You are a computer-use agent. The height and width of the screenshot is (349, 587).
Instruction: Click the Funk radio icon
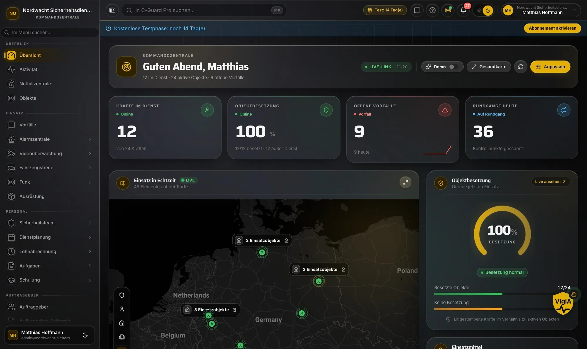11,182
